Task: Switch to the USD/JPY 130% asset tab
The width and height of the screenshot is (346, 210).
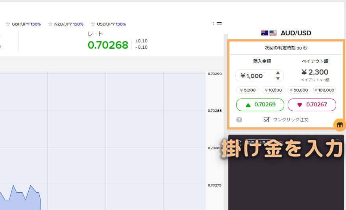Action: tap(111, 24)
